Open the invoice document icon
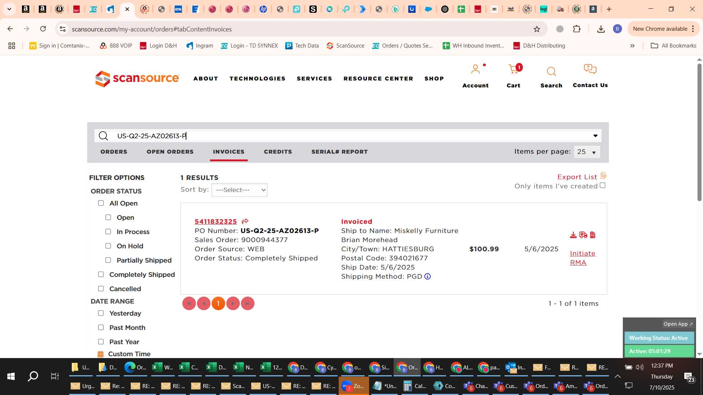Screen dimensions: 703x395 [592, 235]
